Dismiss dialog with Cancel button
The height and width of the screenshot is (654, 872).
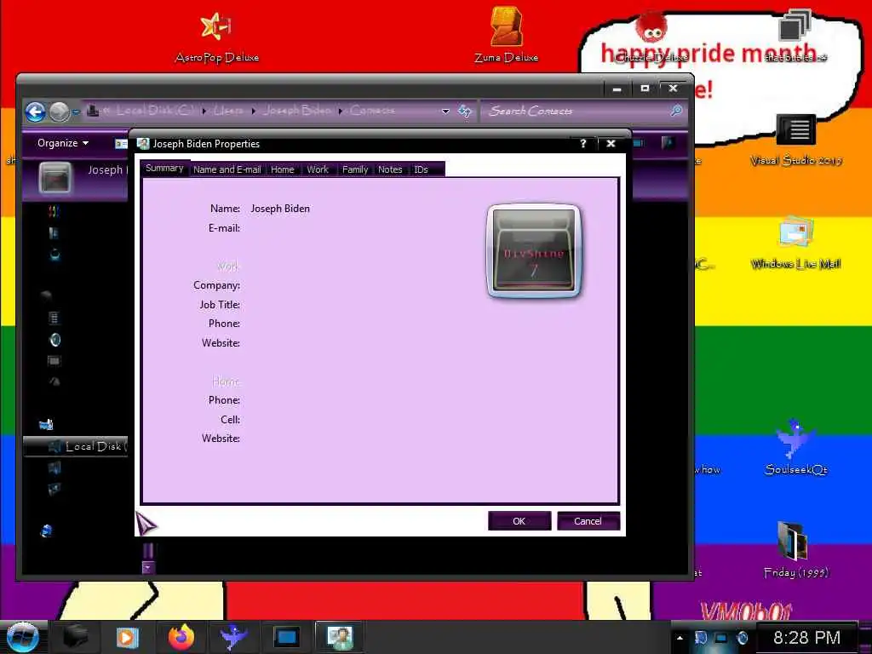pyautogui.click(x=588, y=521)
